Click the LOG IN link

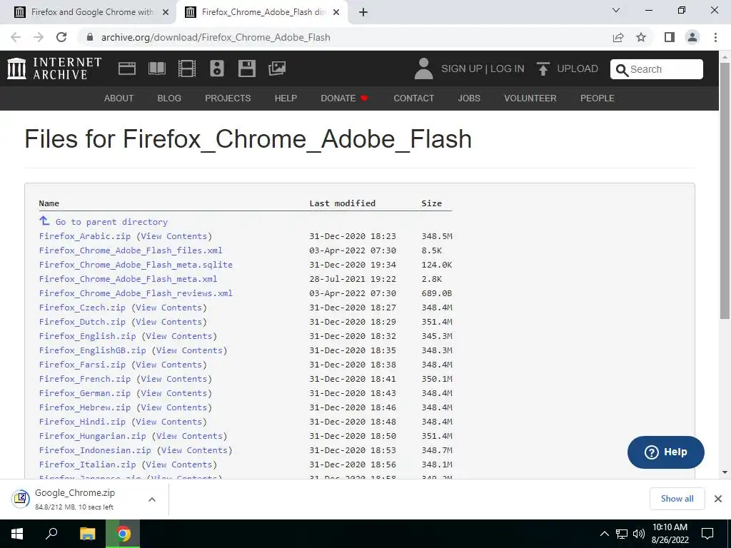508,69
